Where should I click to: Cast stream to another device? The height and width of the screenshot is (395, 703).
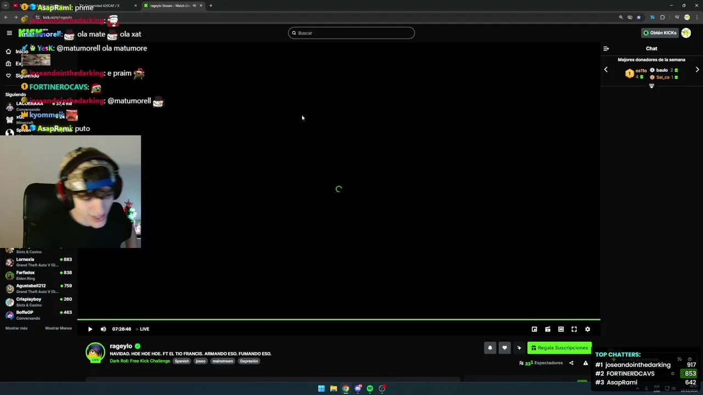548,329
